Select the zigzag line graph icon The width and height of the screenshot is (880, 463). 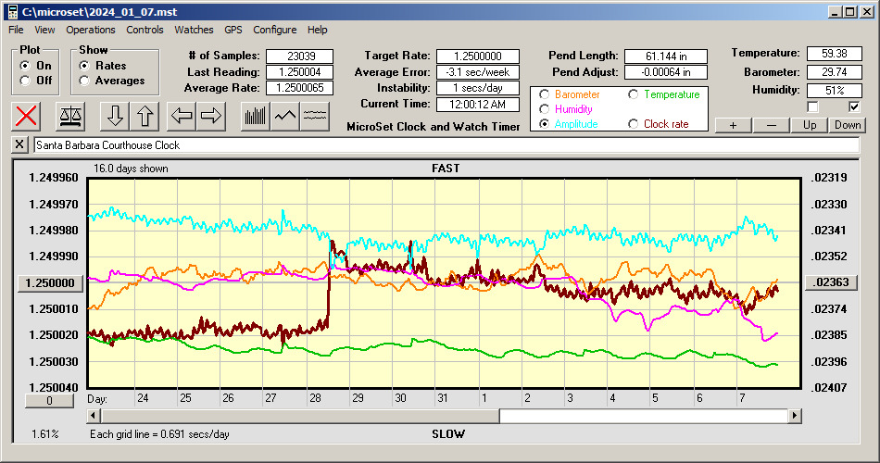click(285, 116)
